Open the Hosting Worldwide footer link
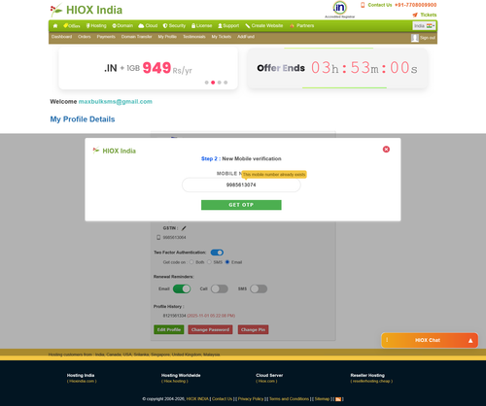This screenshot has width=486, height=406. tap(181, 376)
